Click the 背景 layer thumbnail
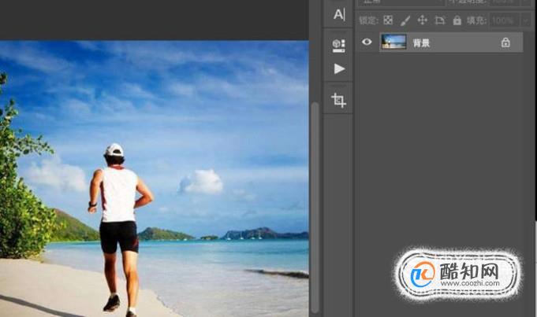Image resolution: width=537 pixels, height=317 pixels. [393, 42]
